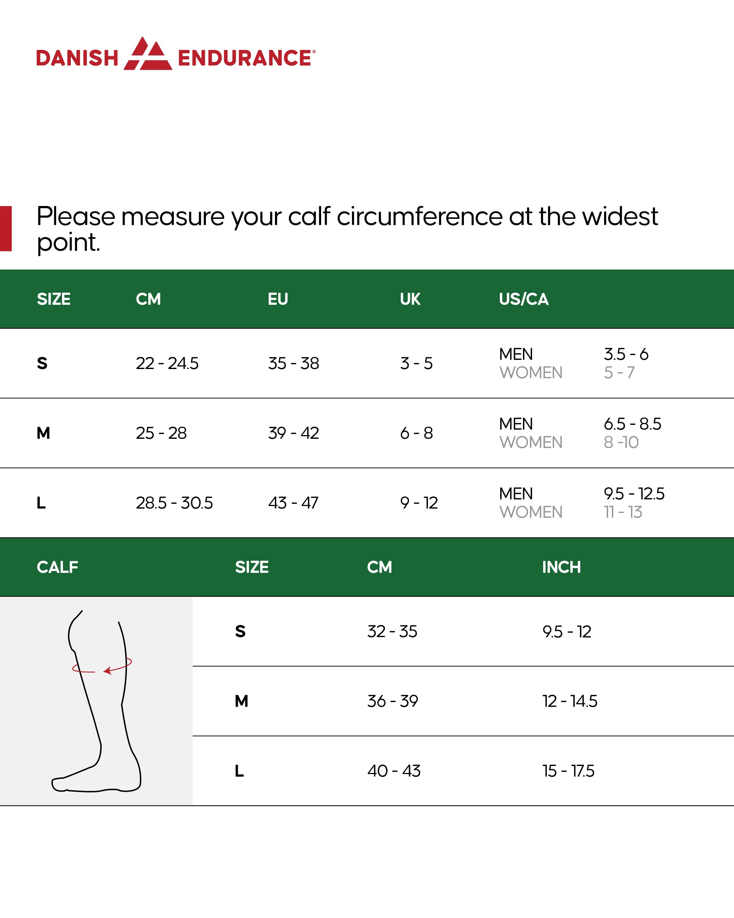Click the calf size L row label
This screenshot has height=918, width=734.
point(239,771)
